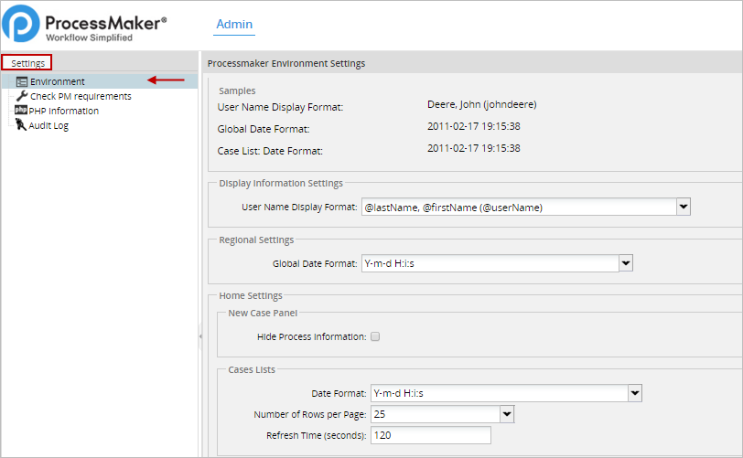Select PHP Information in the sidebar
Screen dimensions: 743x458
[63, 111]
